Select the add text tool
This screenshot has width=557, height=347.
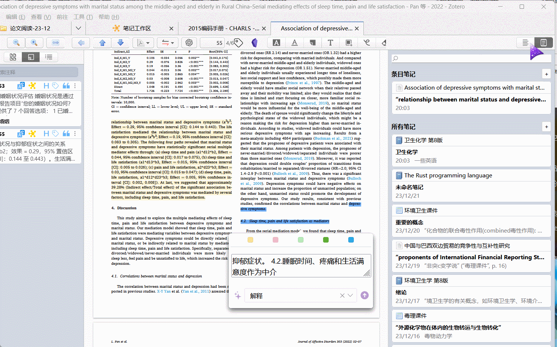(330, 43)
